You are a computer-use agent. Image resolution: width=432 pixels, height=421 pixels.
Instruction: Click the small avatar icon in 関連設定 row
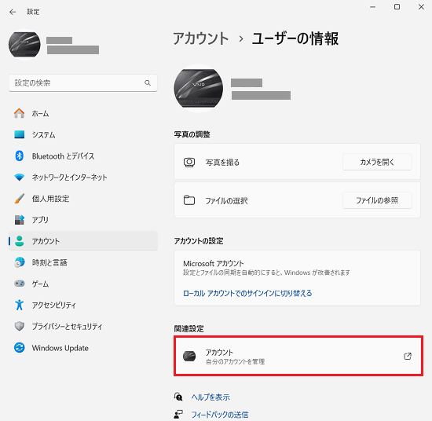(x=189, y=357)
